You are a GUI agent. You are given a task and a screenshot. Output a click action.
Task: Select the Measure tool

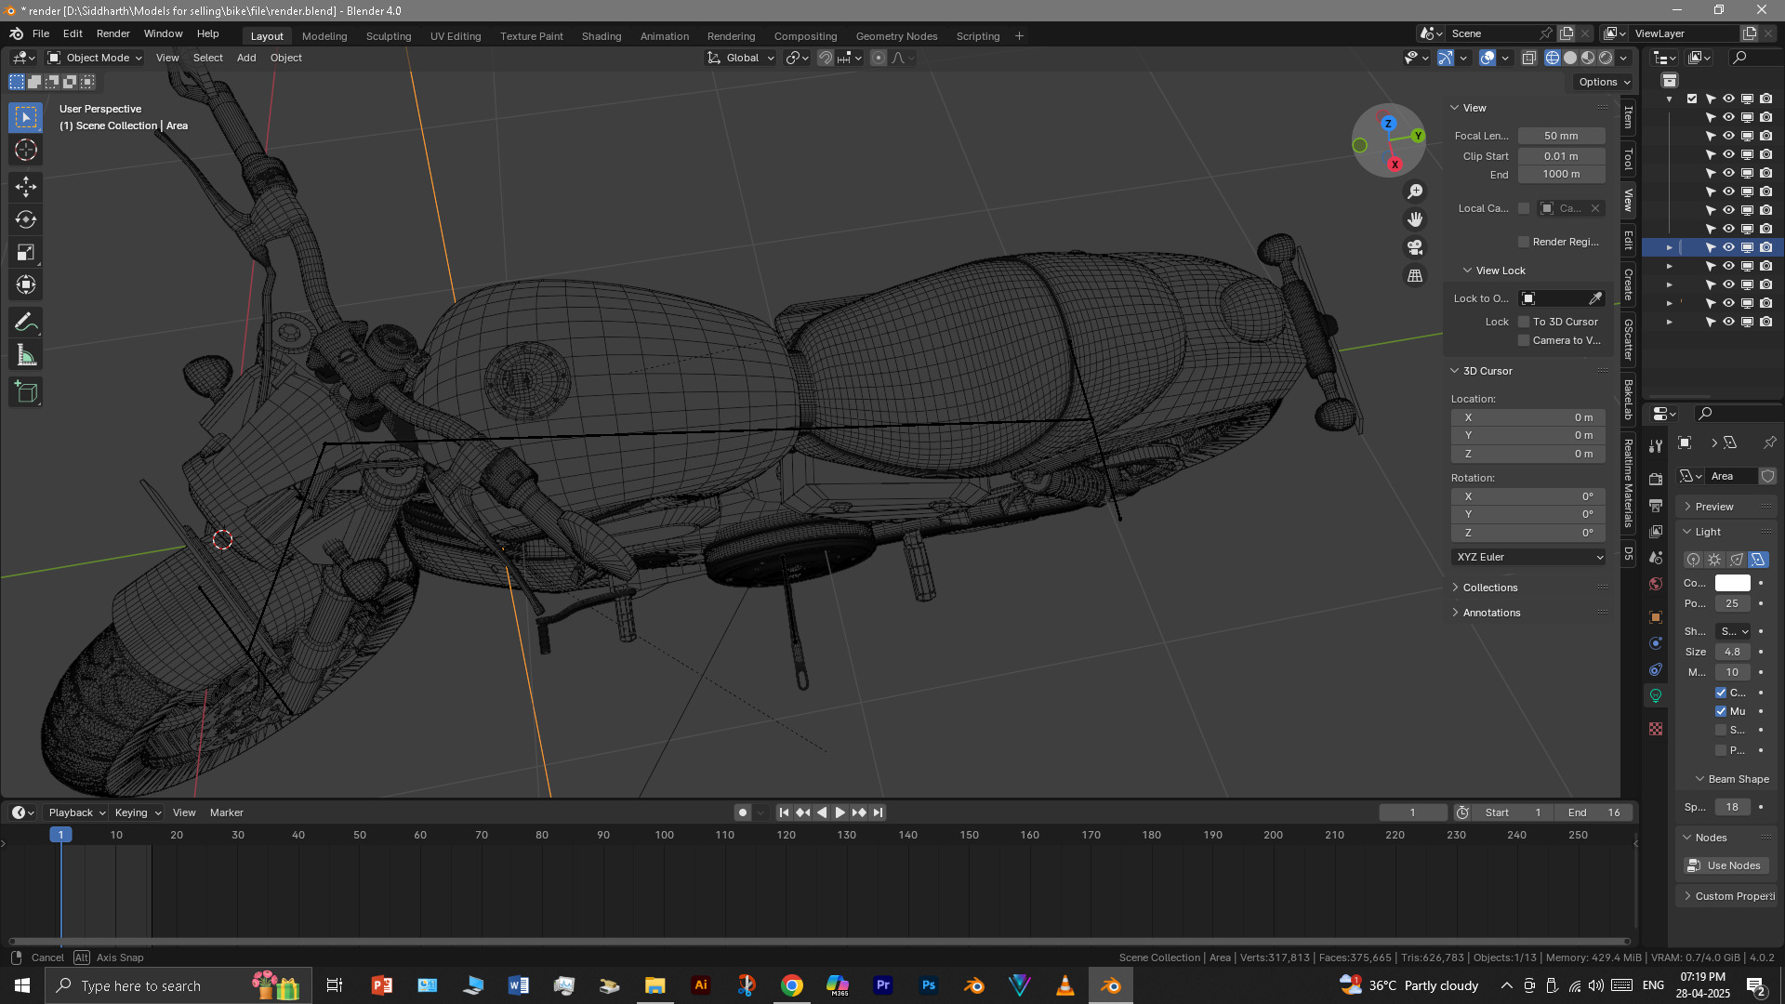click(x=26, y=355)
